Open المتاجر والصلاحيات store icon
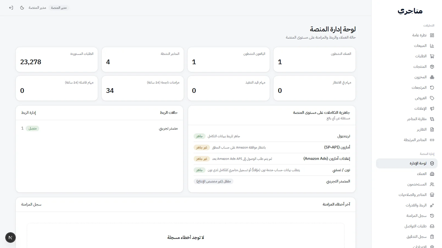This screenshot has width=442, height=248. [432, 195]
